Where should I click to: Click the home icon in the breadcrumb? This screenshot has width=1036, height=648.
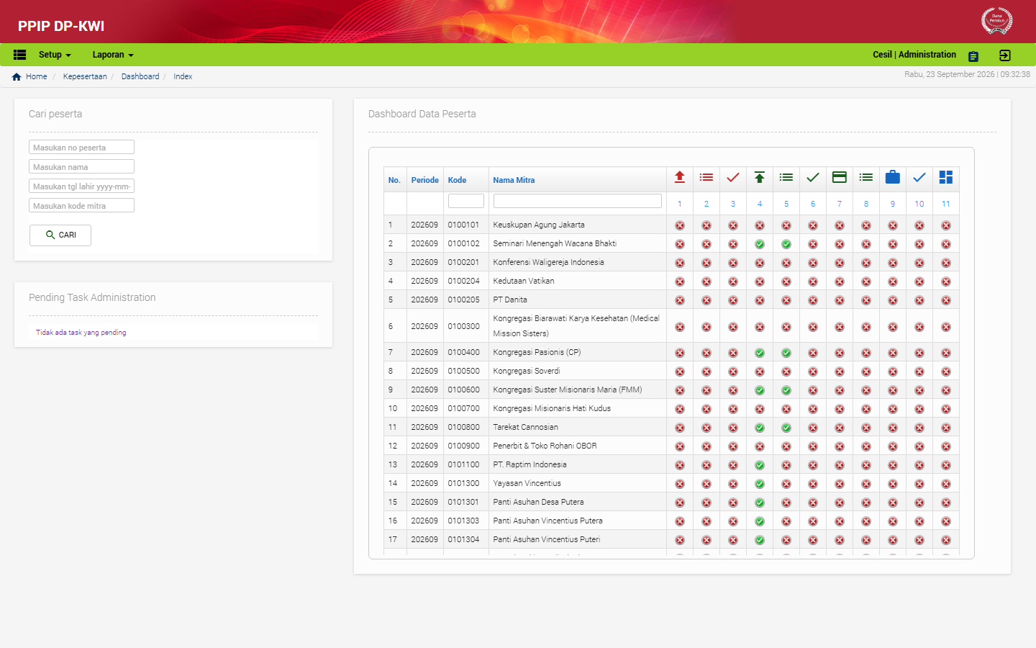17,77
